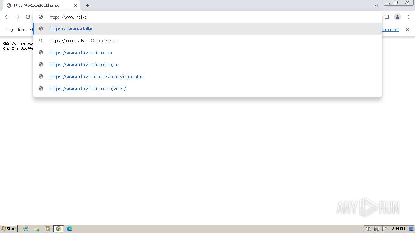
Task: Switch to the tse2.explicit.bing.net tab
Action: [x=41, y=6]
